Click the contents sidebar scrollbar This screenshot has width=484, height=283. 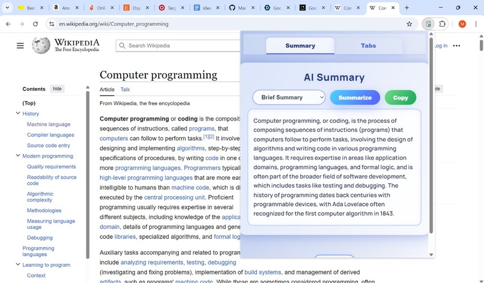88,174
